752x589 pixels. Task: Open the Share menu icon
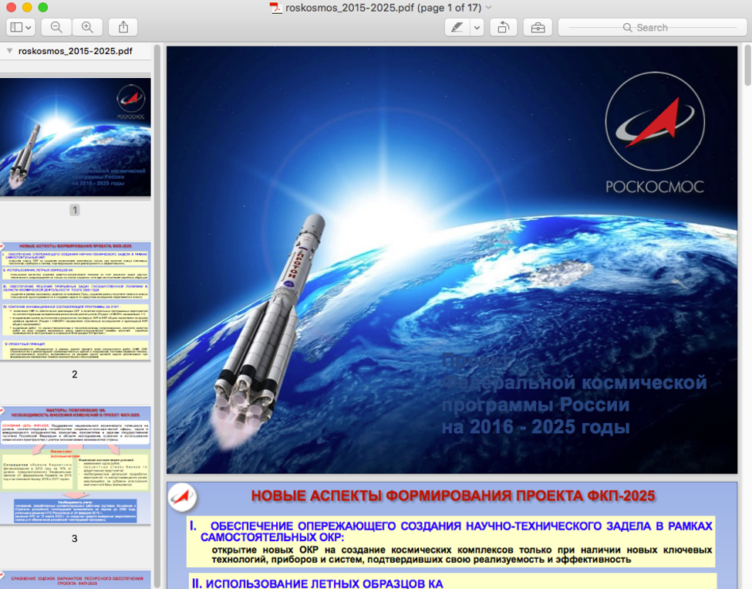[123, 27]
